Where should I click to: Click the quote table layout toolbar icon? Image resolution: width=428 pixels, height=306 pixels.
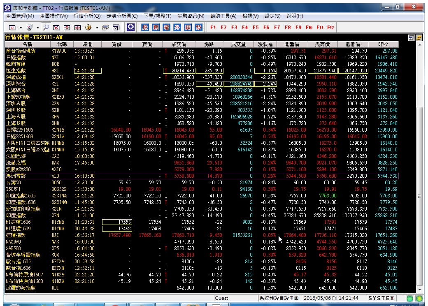[x=12, y=28]
